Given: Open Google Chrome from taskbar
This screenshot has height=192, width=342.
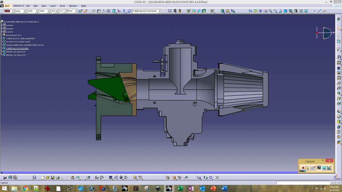Looking at the screenshot, I should pos(25,188).
